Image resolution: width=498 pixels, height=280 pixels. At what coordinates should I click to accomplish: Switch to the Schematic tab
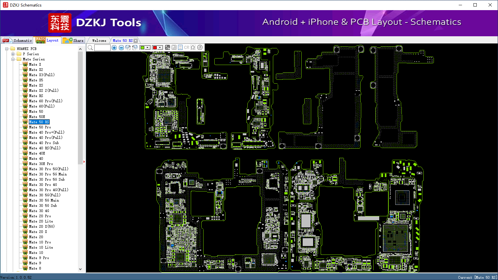point(17,41)
